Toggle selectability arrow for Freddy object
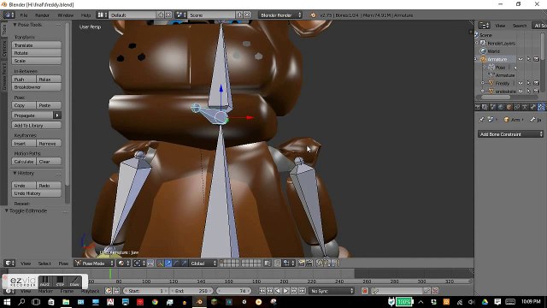Screen dimensions: 547x308 528,83
